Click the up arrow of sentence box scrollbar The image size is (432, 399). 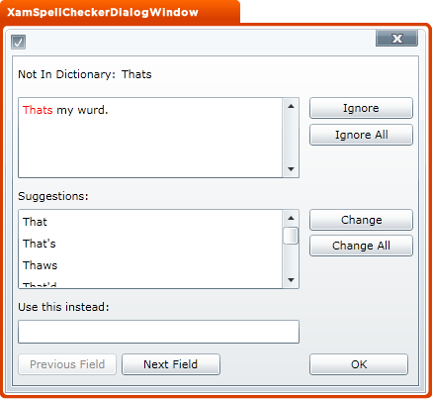tap(291, 106)
